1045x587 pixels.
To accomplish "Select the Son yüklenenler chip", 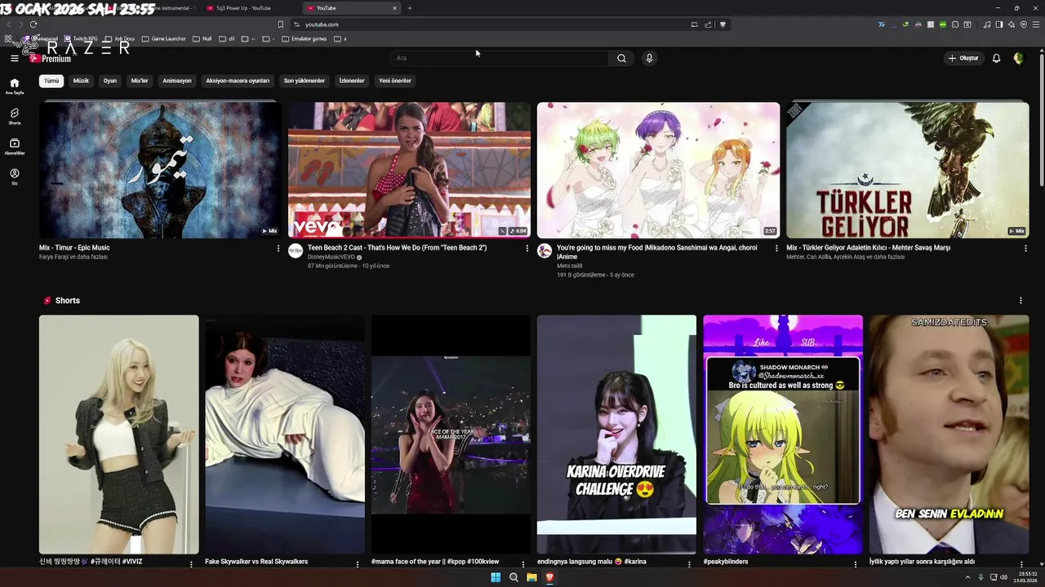I will (305, 81).
